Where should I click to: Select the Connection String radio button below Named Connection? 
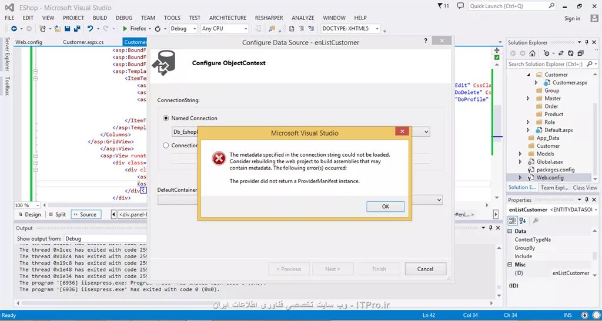pos(166,146)
